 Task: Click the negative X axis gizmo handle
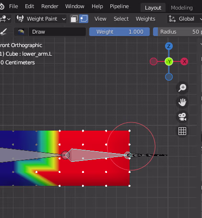(x=154, y=61)
